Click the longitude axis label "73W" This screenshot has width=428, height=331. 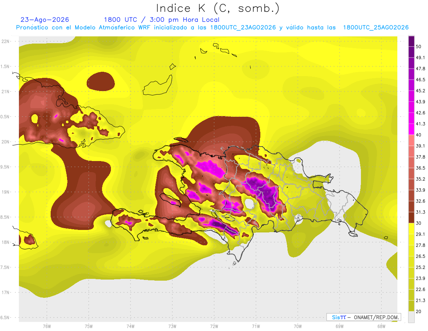tap(172, 326)
